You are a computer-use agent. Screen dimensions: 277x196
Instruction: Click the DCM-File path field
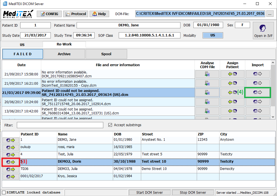[x=200, y=14]
